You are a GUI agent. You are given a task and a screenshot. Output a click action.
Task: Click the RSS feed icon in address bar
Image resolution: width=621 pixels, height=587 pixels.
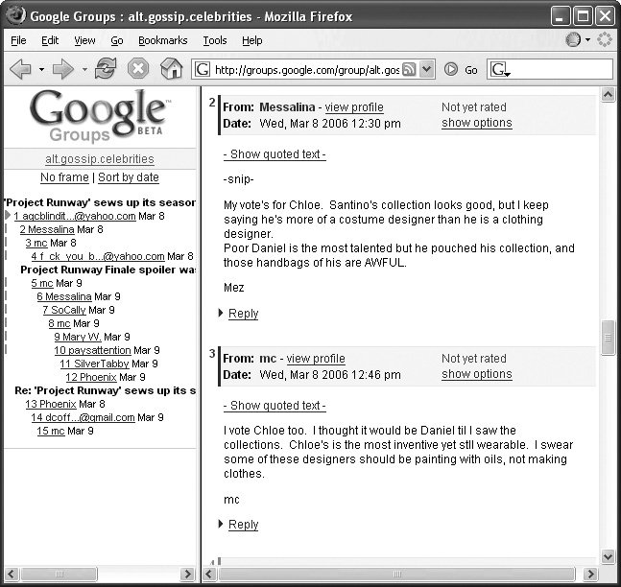coord(409,69)
